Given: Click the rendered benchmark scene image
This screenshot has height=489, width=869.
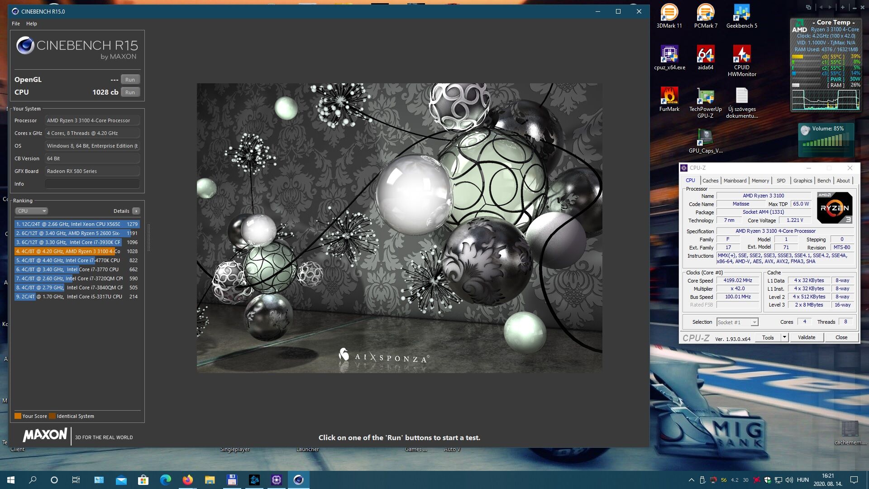Looking at the screenshot, I should point(399,228).
